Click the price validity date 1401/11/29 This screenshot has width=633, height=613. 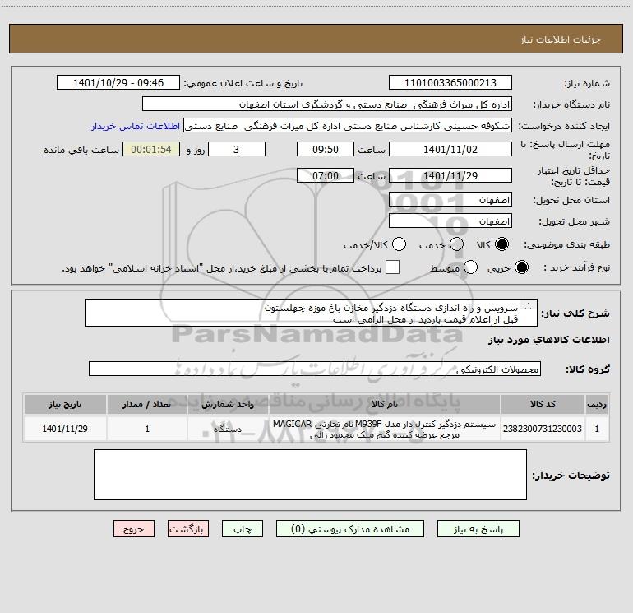coord(450,175)
